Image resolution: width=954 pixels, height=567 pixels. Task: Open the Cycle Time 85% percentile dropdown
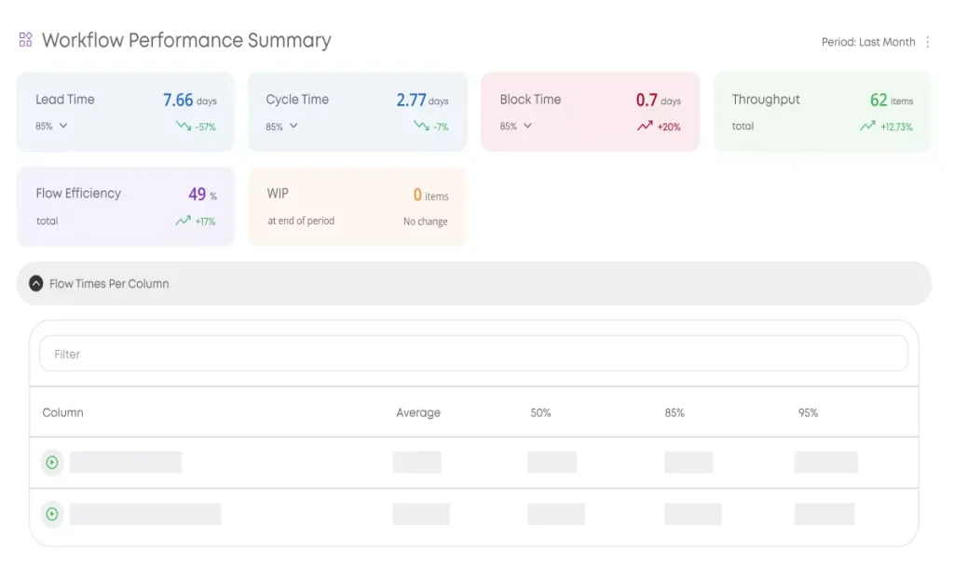(293, 126)
